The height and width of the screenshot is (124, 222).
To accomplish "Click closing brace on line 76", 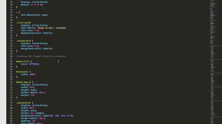I will pyautogui.click(x=17, y=97).
